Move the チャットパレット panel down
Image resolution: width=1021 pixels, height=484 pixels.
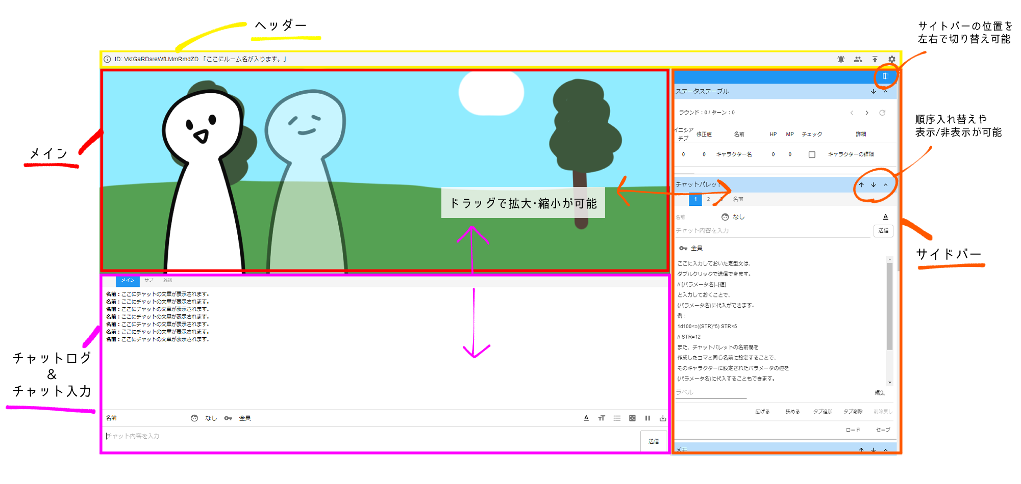tap(874, 185)
